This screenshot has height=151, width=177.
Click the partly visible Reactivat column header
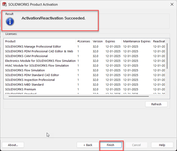[159, 41]
